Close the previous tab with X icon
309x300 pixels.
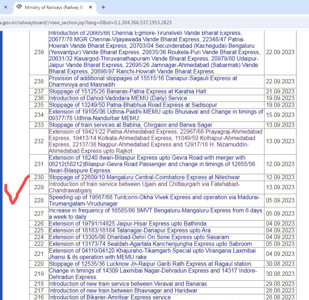click(5, 7)
